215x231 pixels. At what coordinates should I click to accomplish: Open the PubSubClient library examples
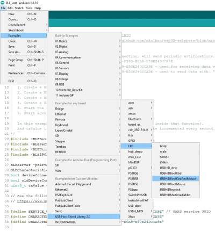84,200
